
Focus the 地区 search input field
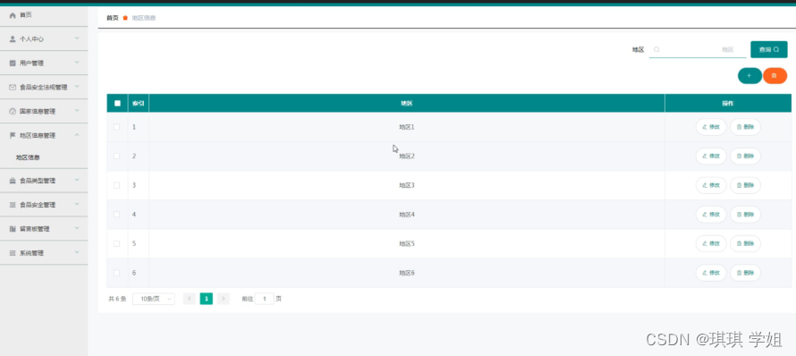point(698,49)
